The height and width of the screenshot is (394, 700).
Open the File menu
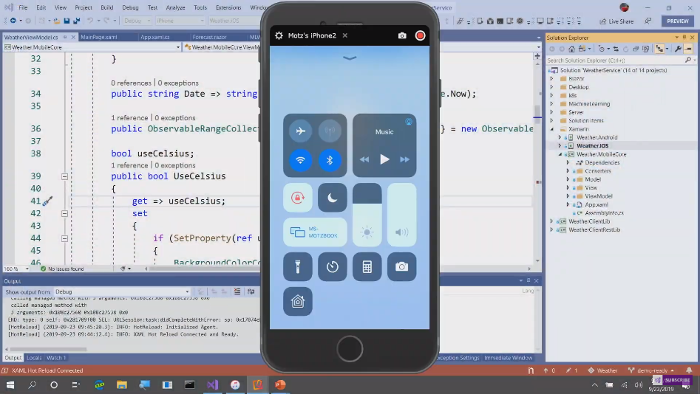23,7
